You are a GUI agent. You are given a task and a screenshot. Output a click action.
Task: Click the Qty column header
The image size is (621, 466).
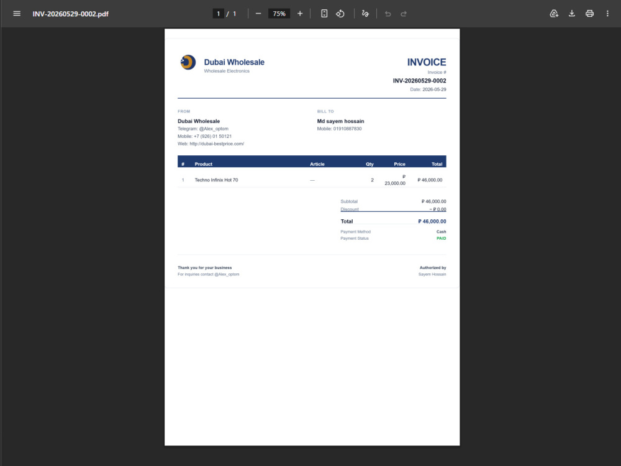pos(369,164)
